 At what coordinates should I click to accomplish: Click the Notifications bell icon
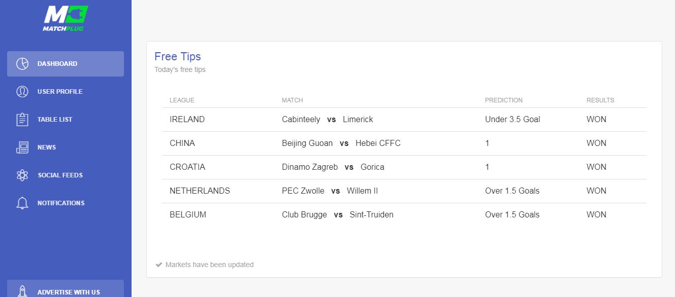tap(22, 203)
